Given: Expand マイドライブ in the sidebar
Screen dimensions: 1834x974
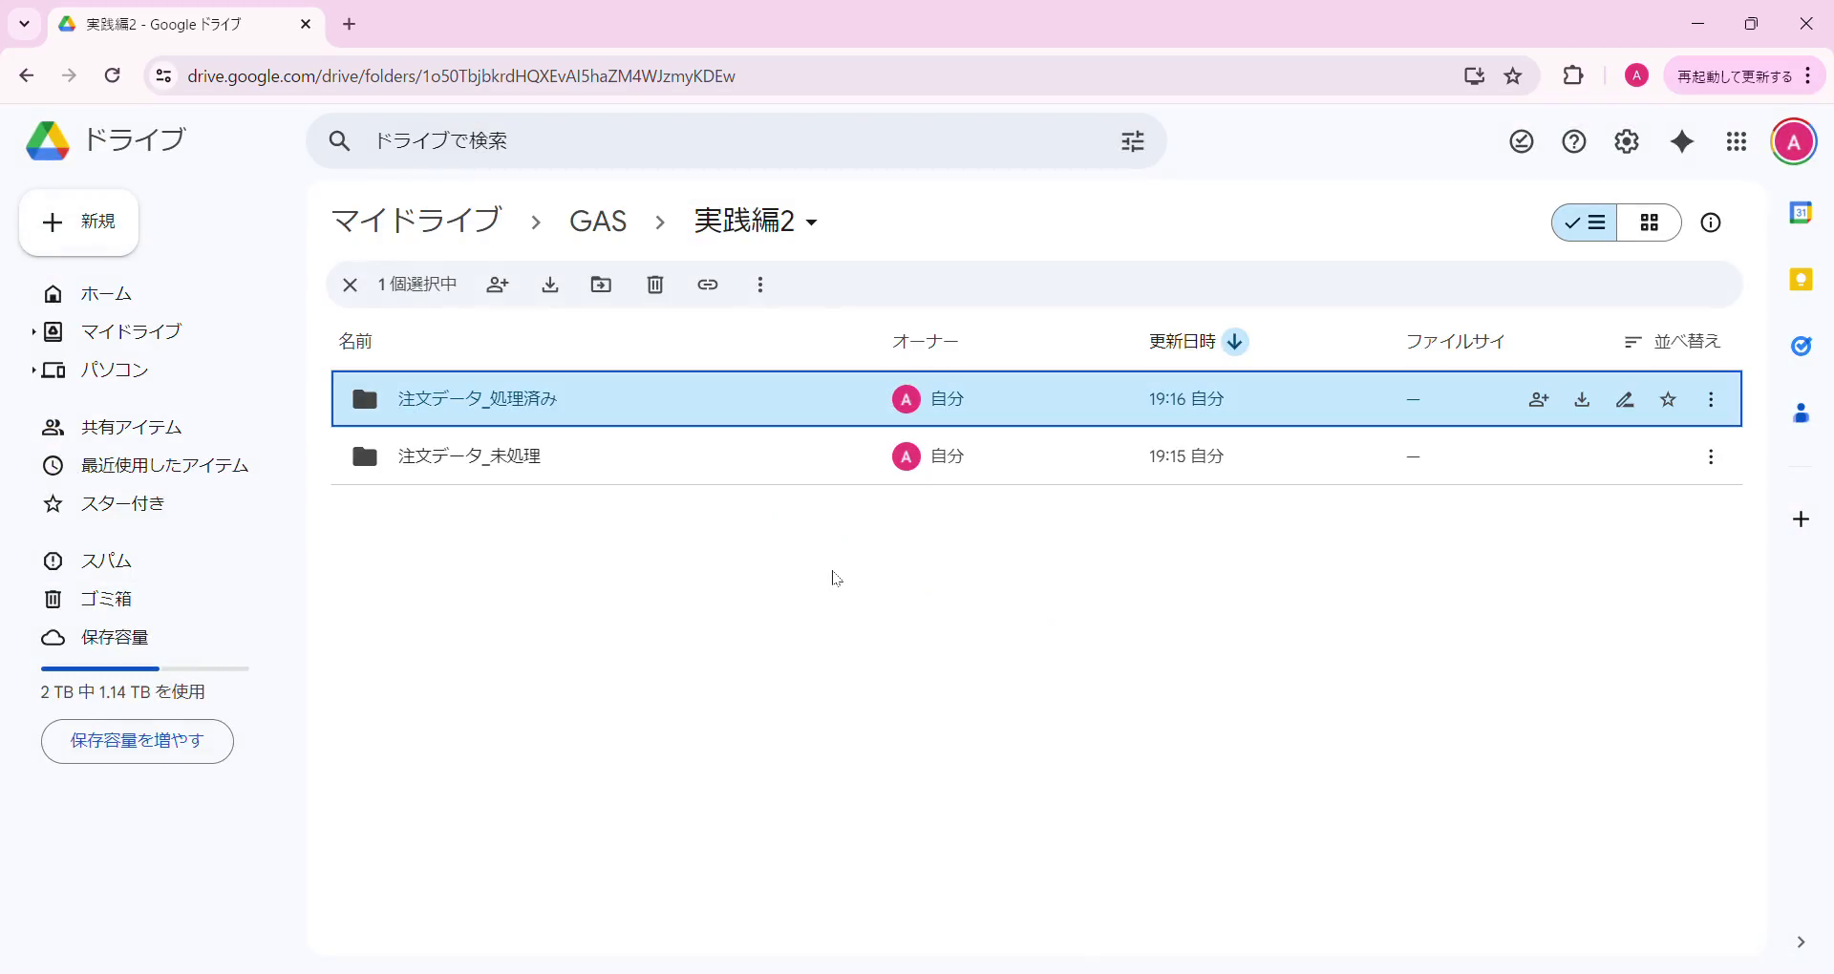Looking at the screenshot, I should 32,331.
